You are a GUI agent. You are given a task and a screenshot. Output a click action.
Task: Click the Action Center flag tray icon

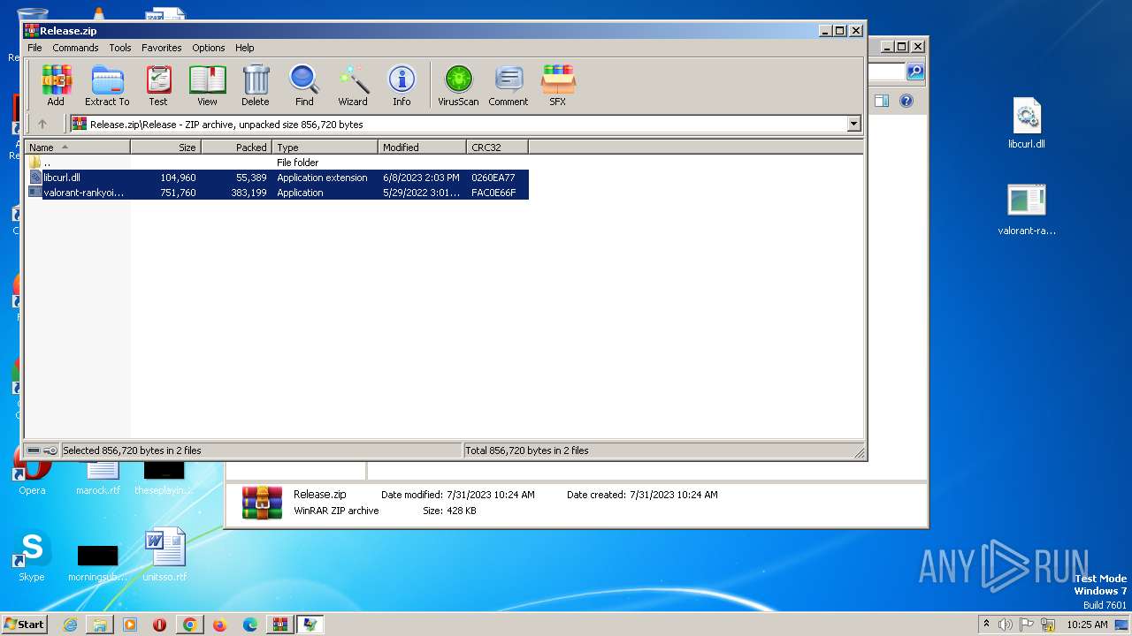click(x=1027, y=625)
